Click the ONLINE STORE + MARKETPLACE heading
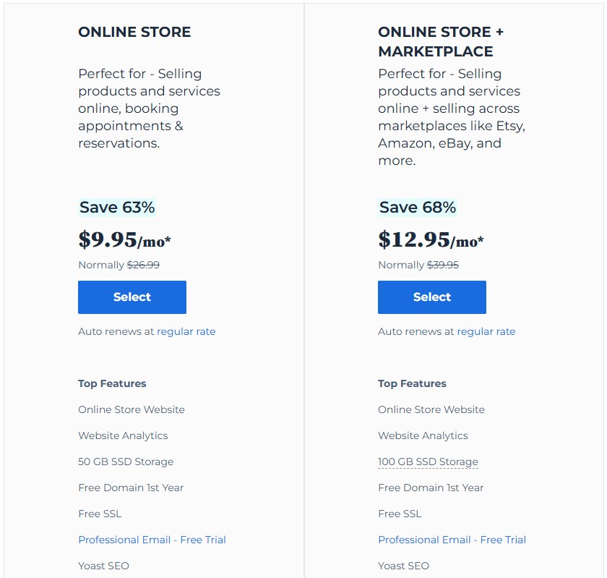Image resolution: width=607 pixels, height=578 pixels. tap(440, 41)
